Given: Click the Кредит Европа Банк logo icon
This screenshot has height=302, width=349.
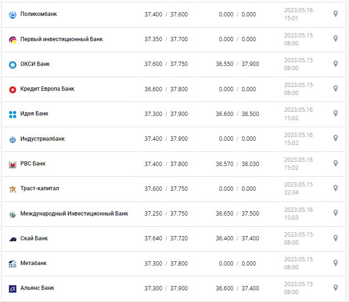Looking at the screenshot, I should click(x=13, y=89).
